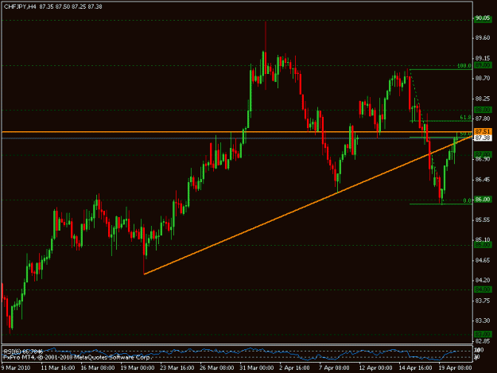Click the current price label 87.38

[483, 138]
